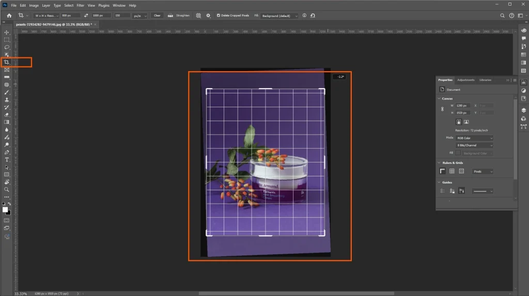
Task: Open the guide line style dropdown
Action: pyautogui.click(x=483, y=191)
